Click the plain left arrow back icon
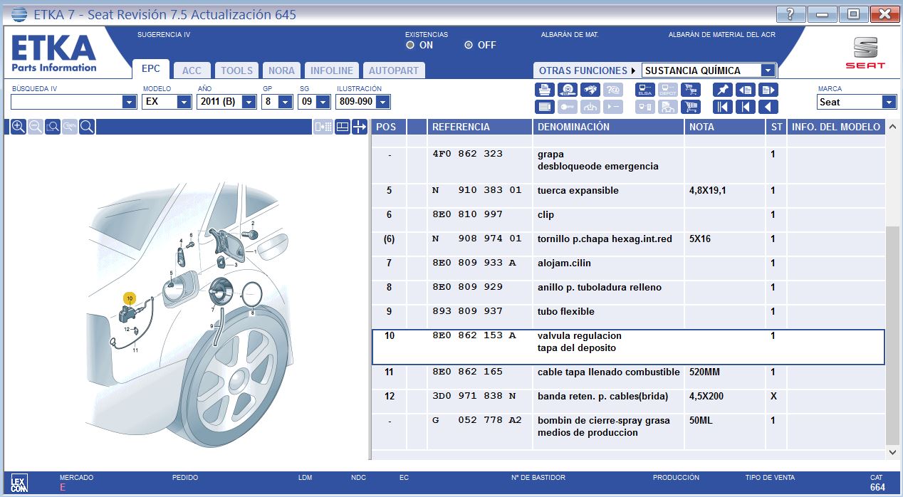The height and width of the screenshot is (497, 903). pos(768,107)
